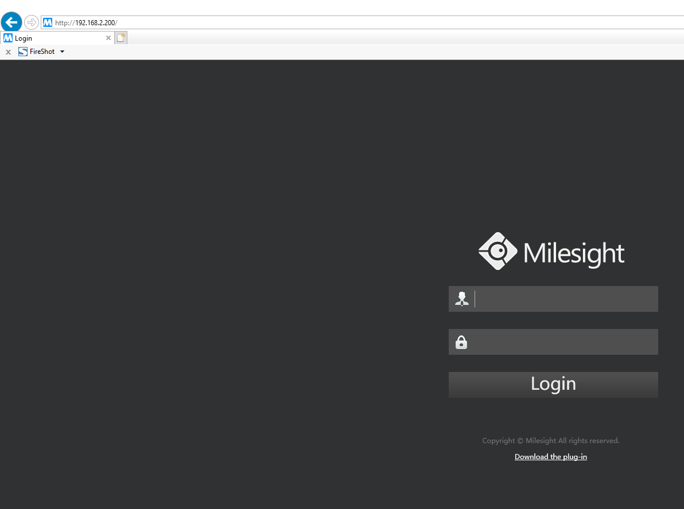This screenshot has width=684, height=509.
Task: Focus the username input field
Action: [x=565, y=299]
